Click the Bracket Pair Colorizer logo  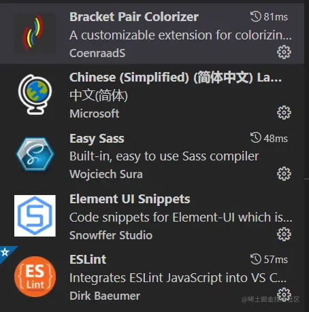tap(35, 33)
